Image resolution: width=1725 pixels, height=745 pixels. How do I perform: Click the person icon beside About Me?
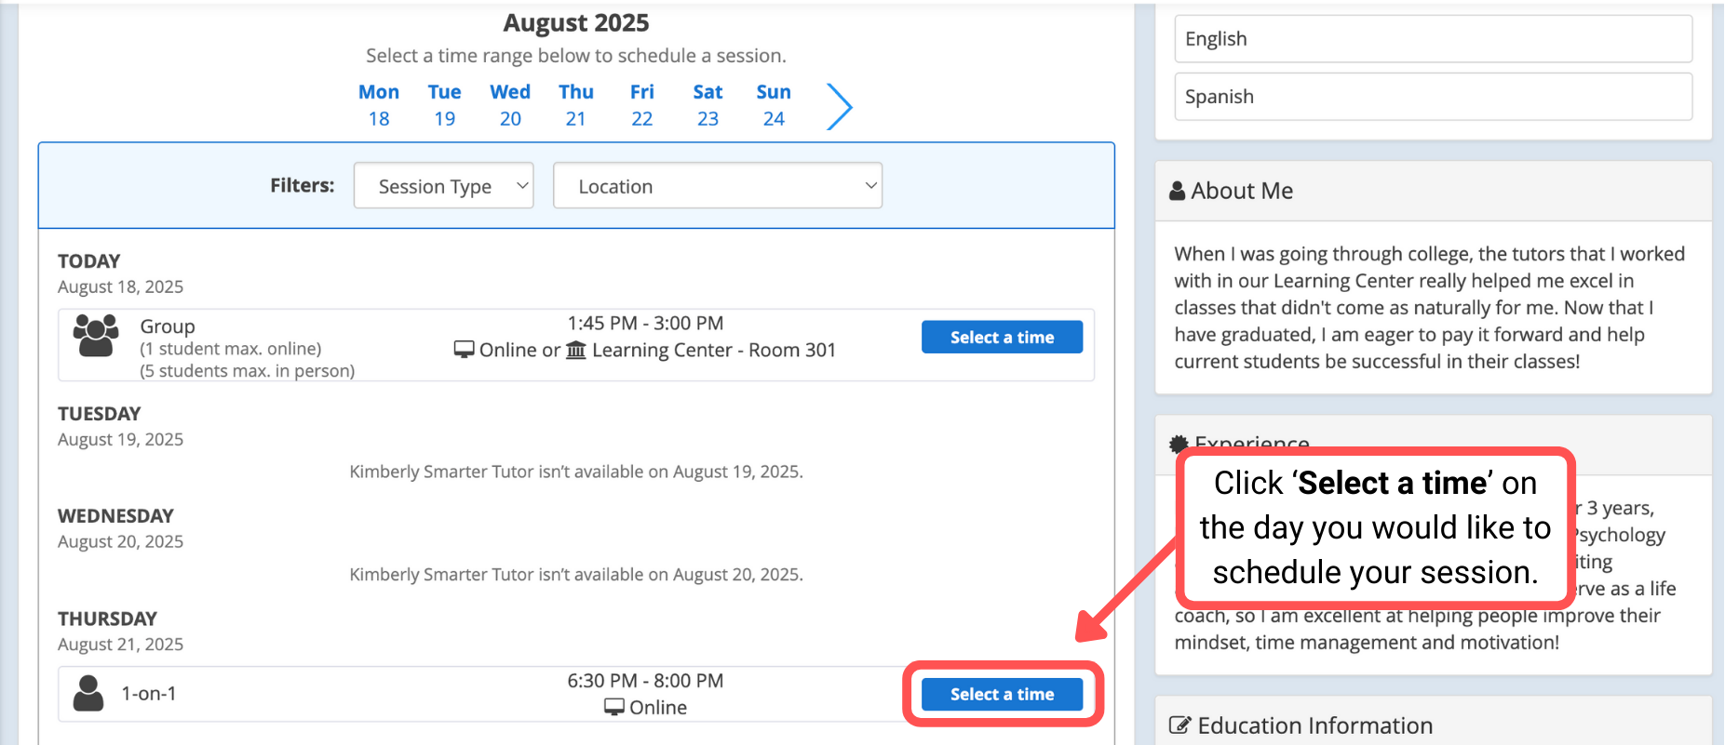pos(1175,191)
